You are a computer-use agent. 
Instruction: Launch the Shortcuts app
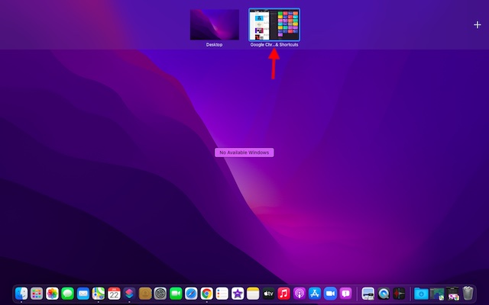(129, 293)
